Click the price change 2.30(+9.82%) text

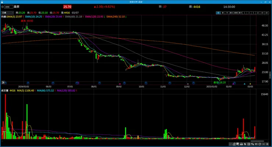click(104, 7)
